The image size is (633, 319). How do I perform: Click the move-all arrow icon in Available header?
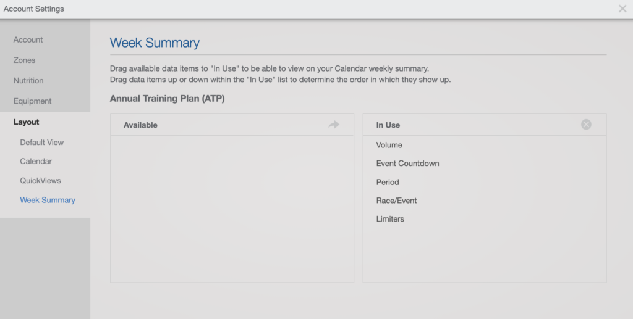tap(334, 125)
